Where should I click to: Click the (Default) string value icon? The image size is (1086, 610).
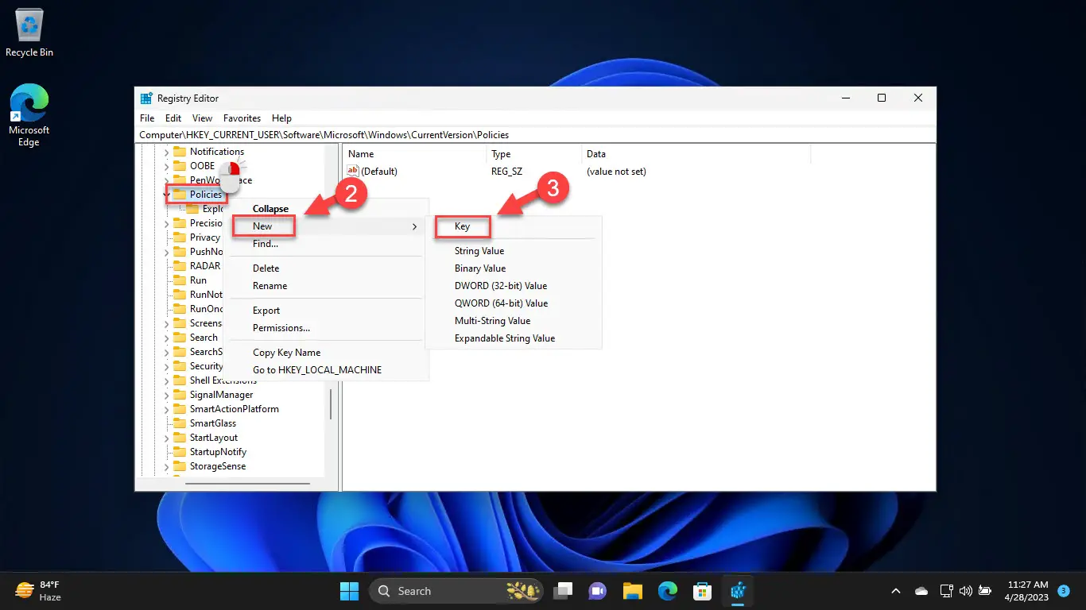point(354,172)
